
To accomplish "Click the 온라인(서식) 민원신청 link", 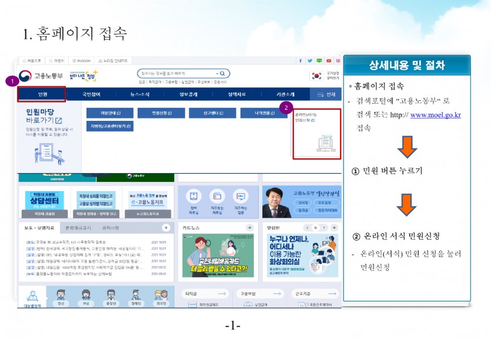I will click(306, 117).
